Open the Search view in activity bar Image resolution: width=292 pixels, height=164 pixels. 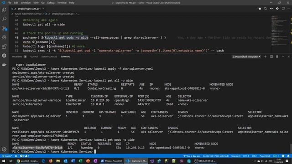click(x=4, y=19)
